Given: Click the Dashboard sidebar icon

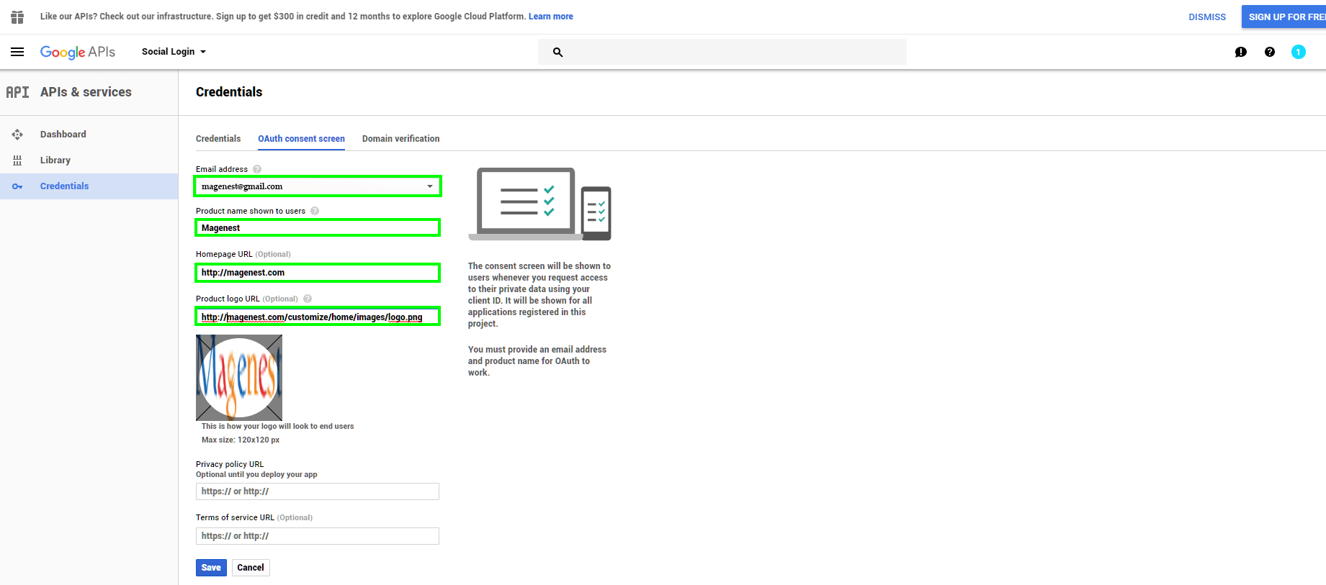Looking at the screenshot, I should click(17, 135).
